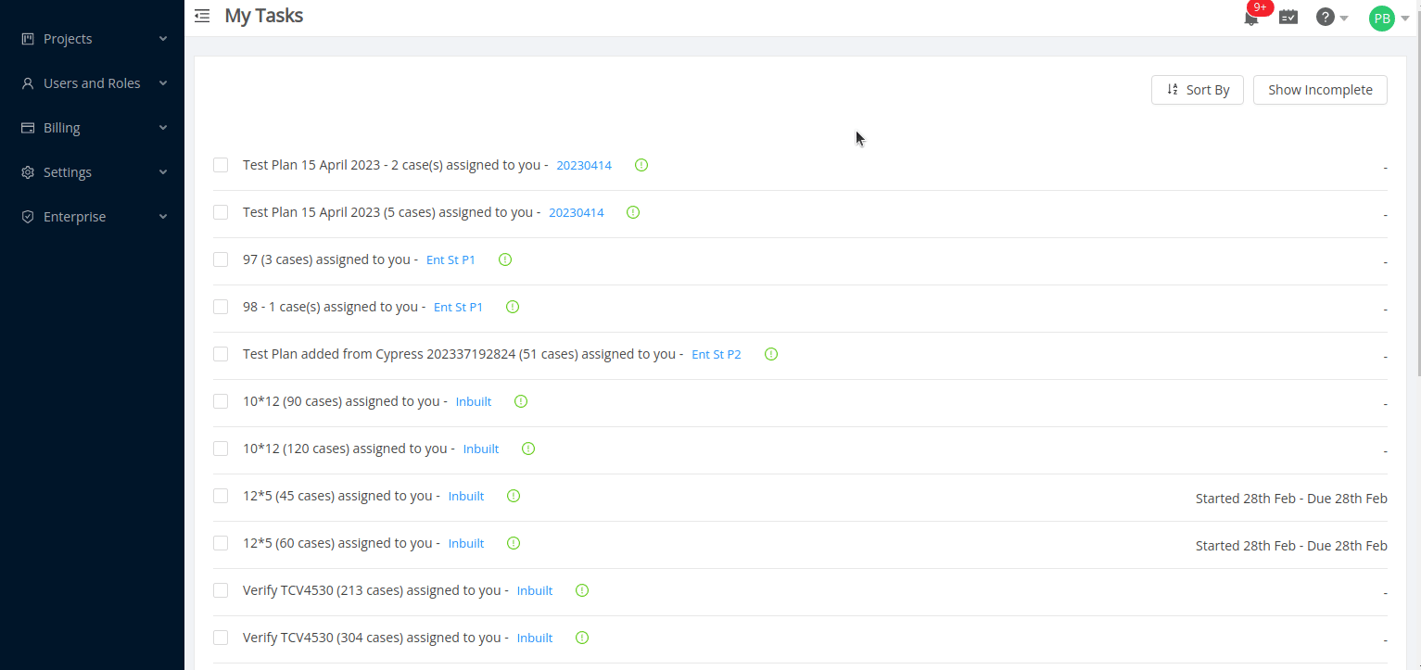Click info icon for 10*12 (120 cases) row
The width and height of the screenshot is (1421, 670).
[528, 449]
